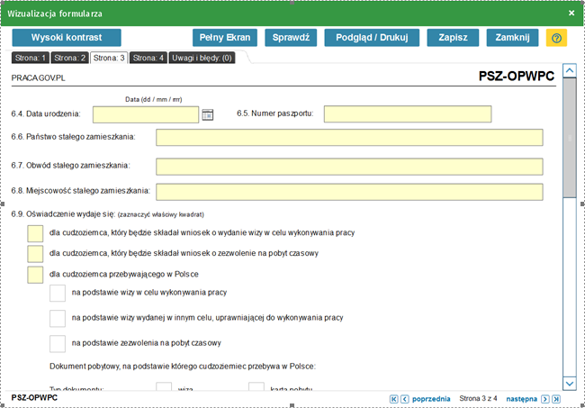Click the Zamknij button

(512, 38)
